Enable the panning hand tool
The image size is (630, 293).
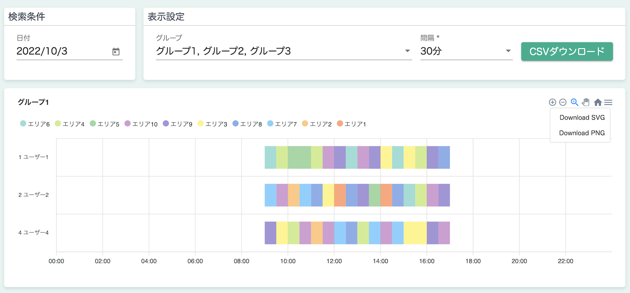586,102
